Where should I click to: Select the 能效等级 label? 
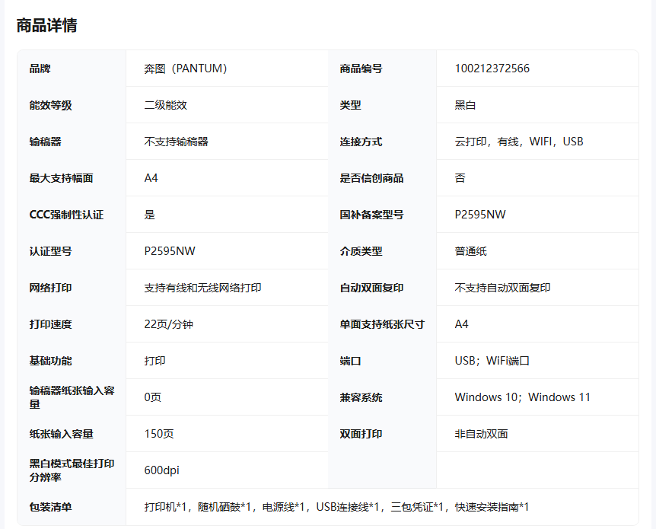pyautogui.click(x=51, y=105)
